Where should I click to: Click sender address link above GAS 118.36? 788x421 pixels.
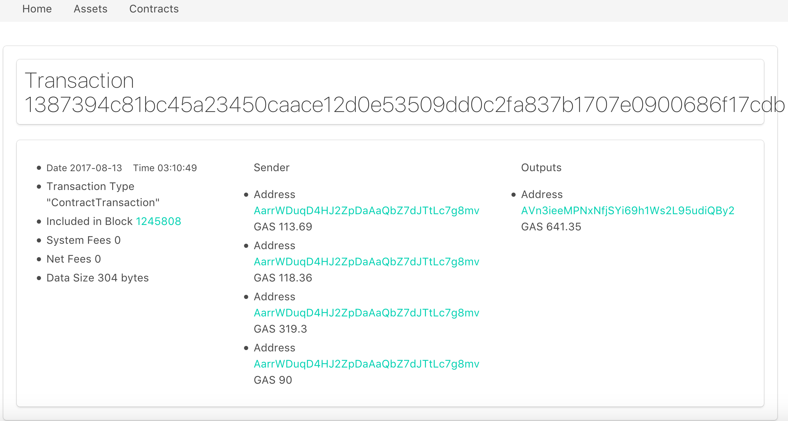pyautogui.click(x=366, y=262)
